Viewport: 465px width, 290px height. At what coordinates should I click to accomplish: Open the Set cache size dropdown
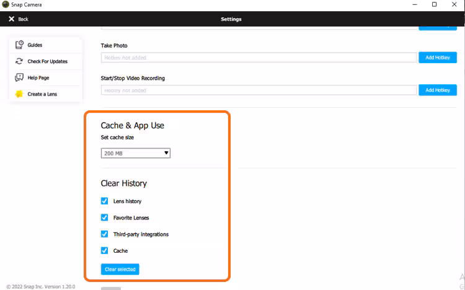click(136, 153)
